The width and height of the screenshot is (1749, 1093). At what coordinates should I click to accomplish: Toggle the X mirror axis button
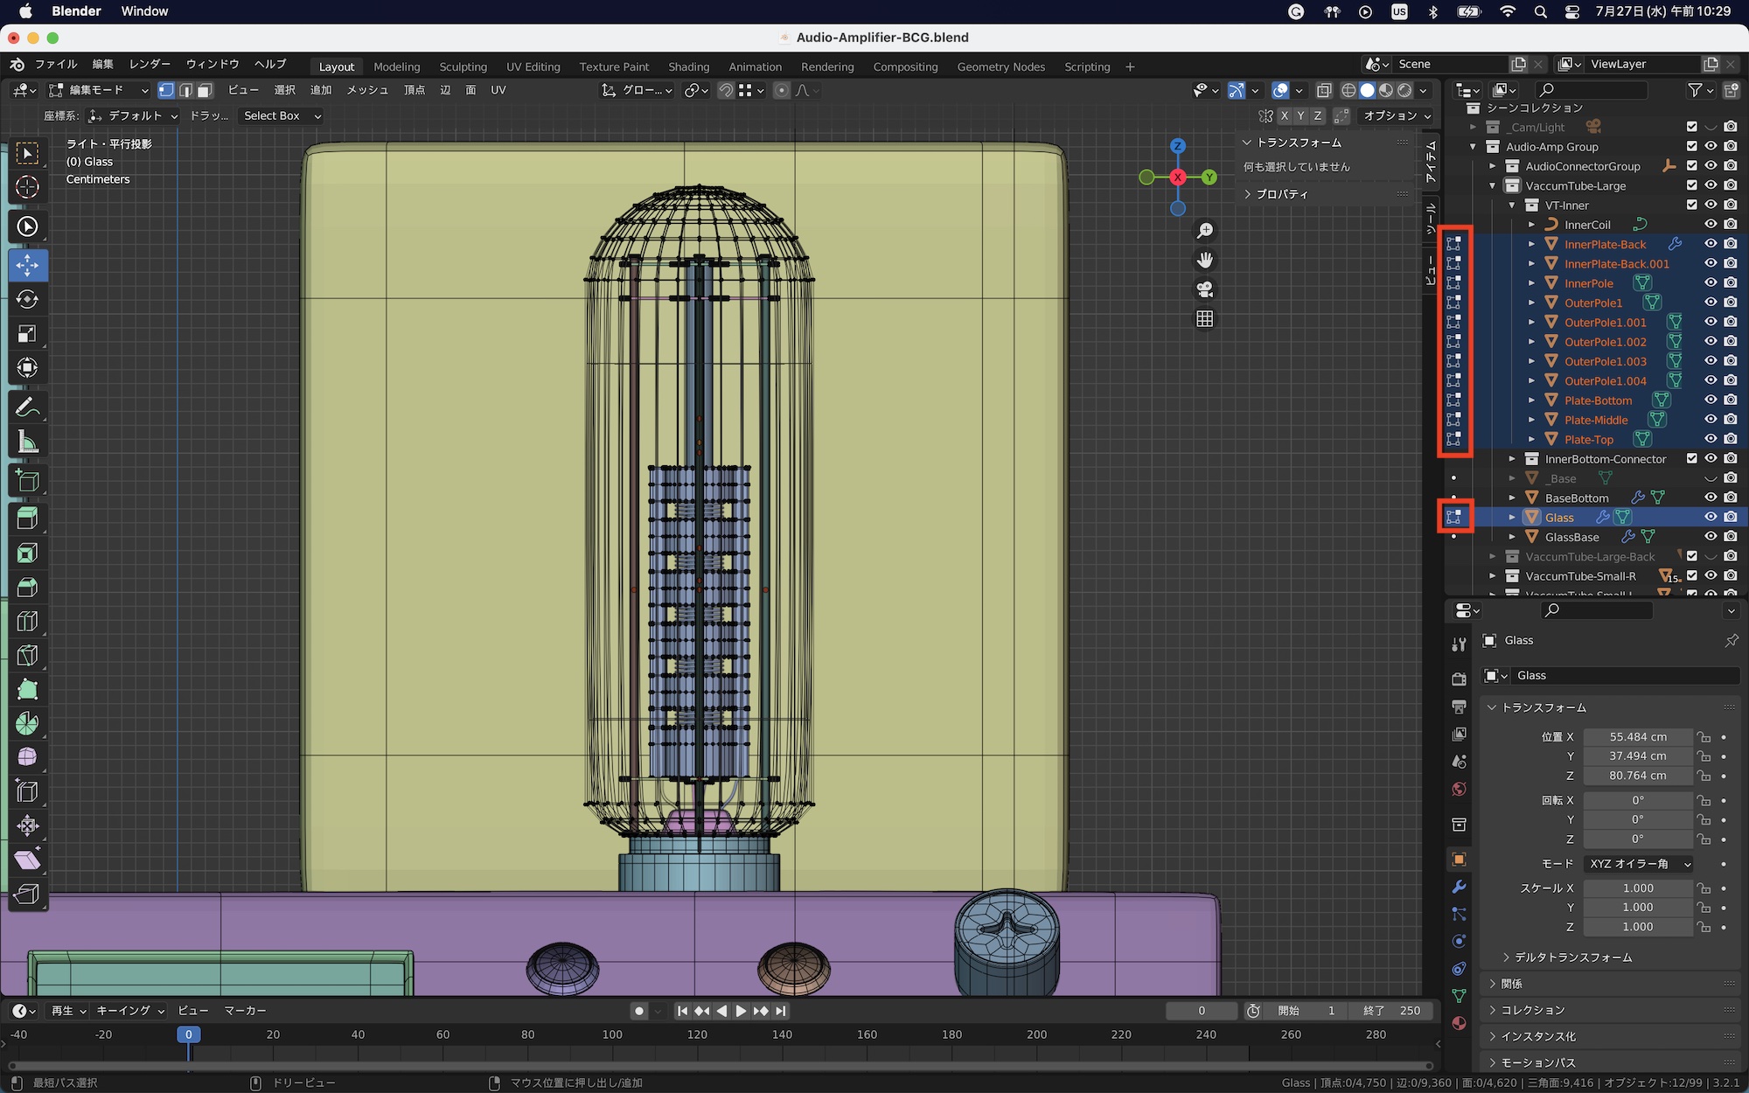pos(1284,116)
